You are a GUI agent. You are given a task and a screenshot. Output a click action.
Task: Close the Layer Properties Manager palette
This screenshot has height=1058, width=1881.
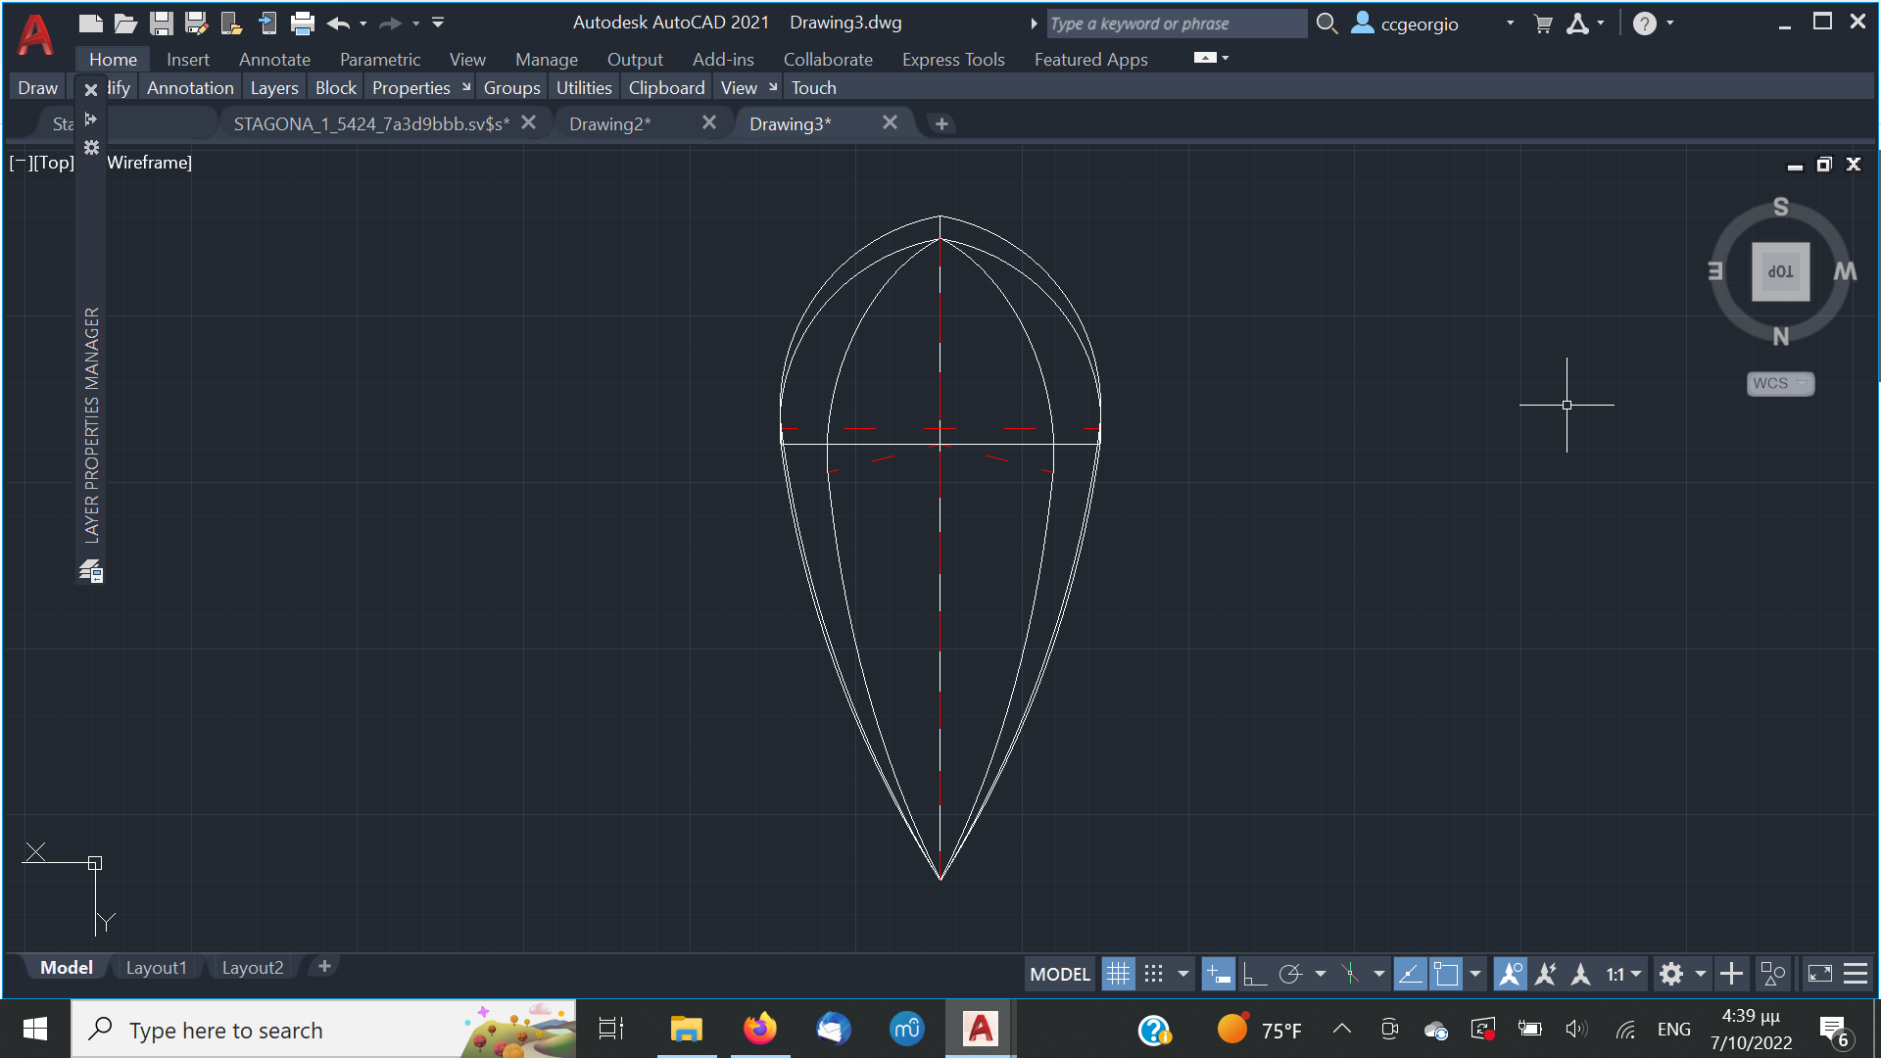point(91,90)
